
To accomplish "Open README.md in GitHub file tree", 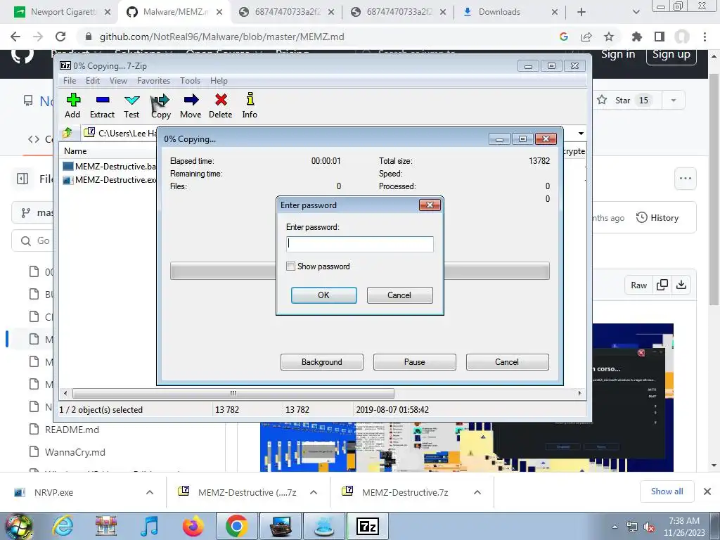I will point(72,430).
